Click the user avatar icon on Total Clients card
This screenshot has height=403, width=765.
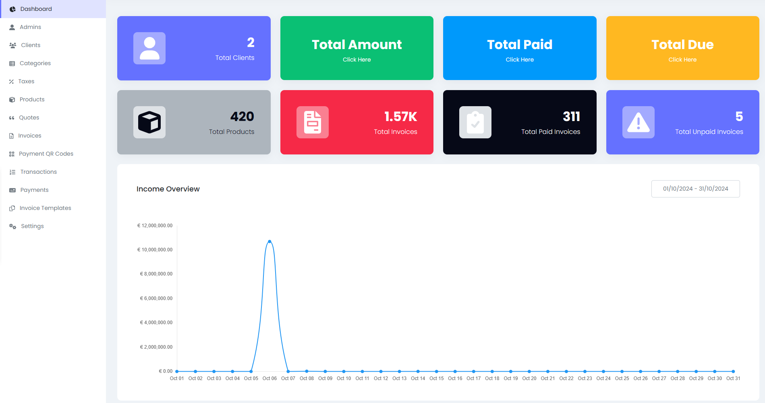pos(149,48)
